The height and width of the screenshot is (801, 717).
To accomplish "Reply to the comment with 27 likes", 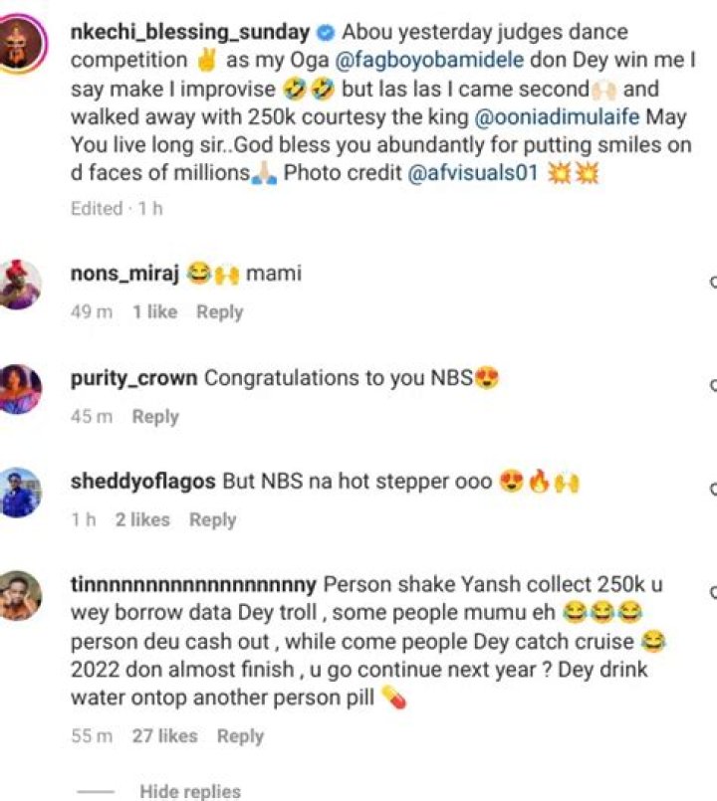I will [240, 736].
